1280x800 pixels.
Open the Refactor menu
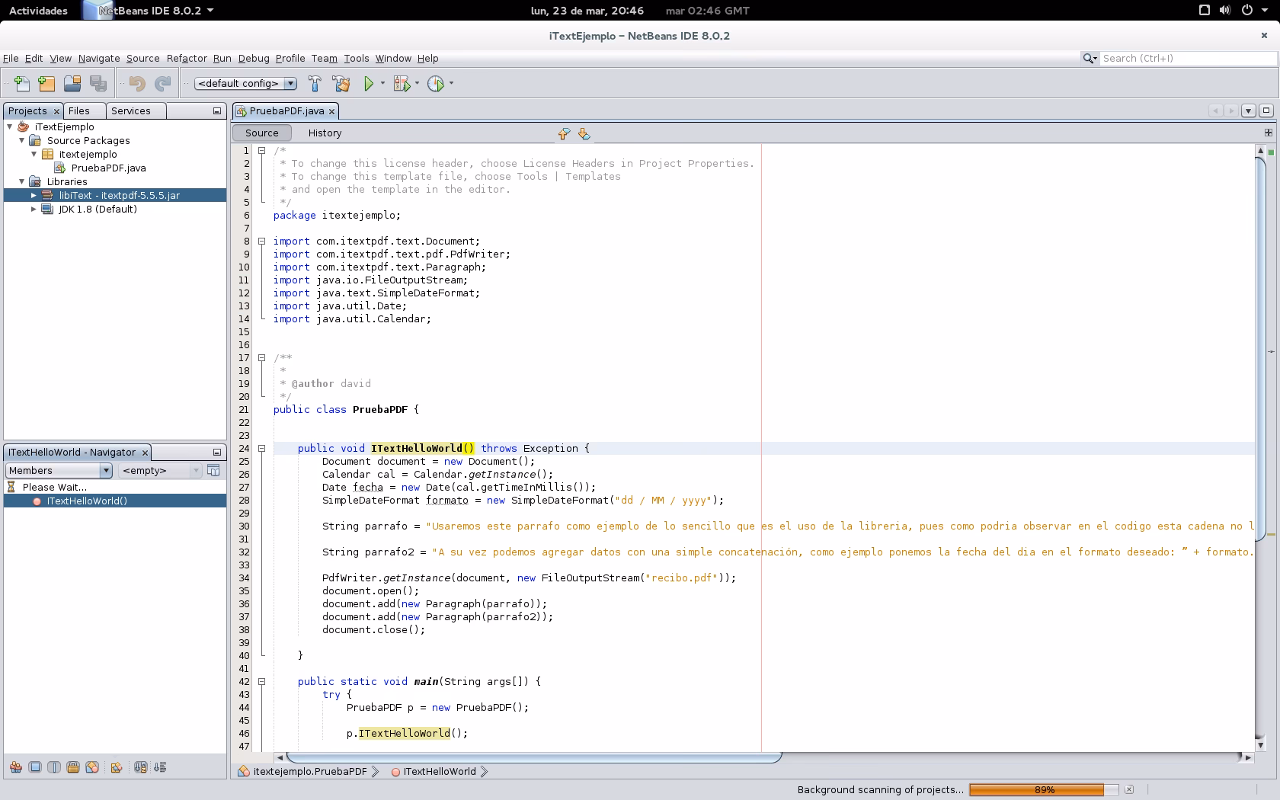tap(187, 58)
